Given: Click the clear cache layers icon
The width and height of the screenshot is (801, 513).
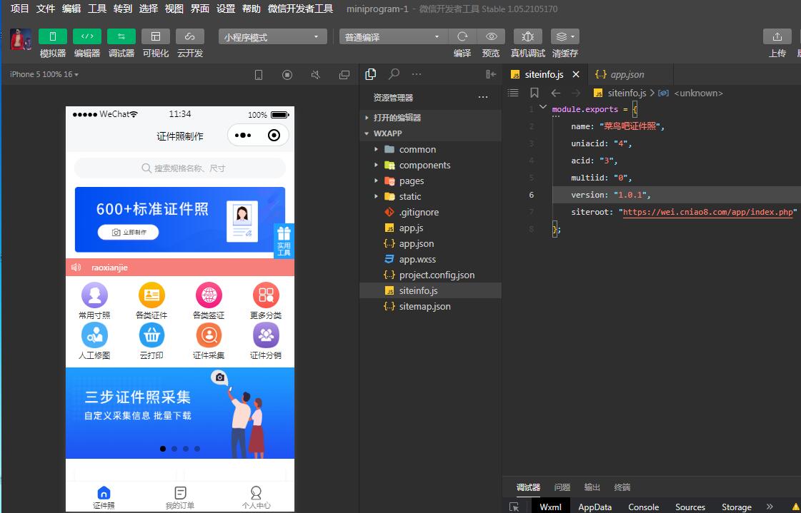Looking at the screenshot, I should click(x=564, y=36).
